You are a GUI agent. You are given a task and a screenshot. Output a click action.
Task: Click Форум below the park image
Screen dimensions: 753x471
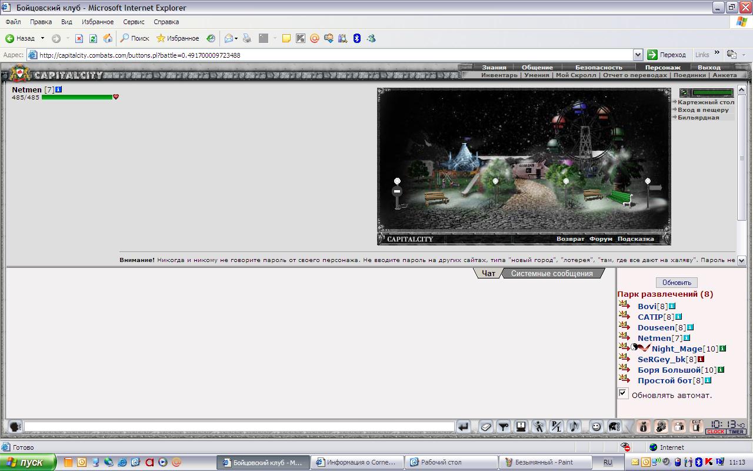coord(601,239)
